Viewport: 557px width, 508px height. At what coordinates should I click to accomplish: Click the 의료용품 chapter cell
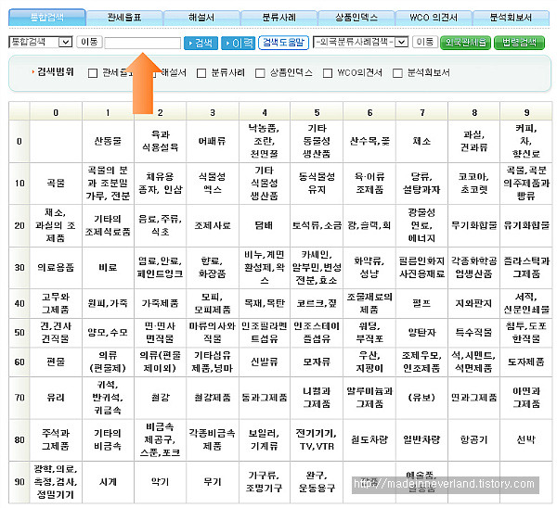[x=56, y=268]
